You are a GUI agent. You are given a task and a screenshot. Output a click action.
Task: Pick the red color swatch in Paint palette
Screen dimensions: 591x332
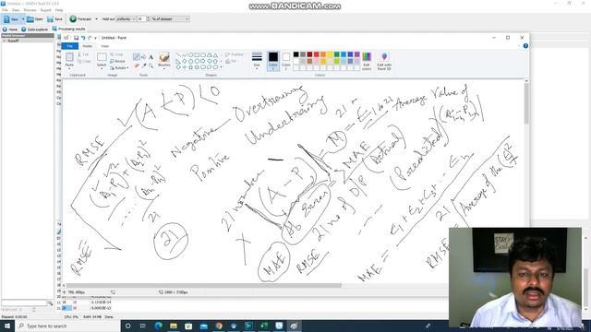316,54
